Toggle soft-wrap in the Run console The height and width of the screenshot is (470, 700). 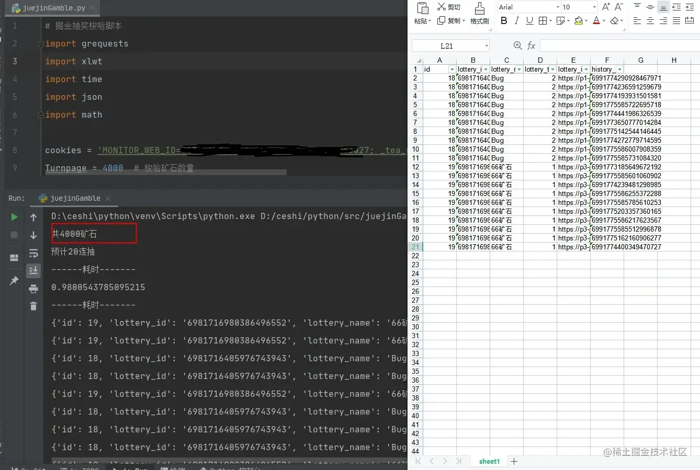click(x=33, y=253)
